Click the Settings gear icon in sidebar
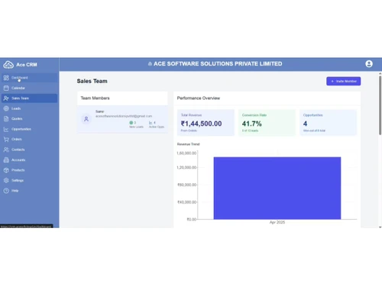The image size is (382, 286). [6, 180]
